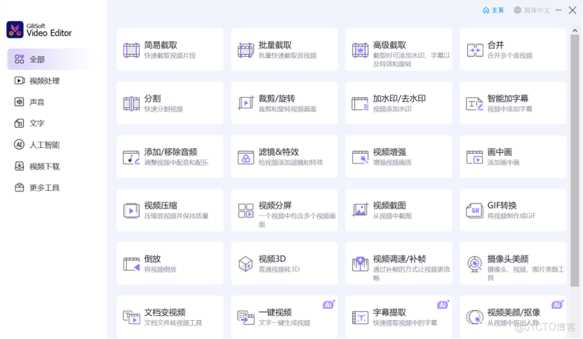The image size is (583, 339).
Task: Click the 快速截取视频片段 description text
Action: pos(170,56)
